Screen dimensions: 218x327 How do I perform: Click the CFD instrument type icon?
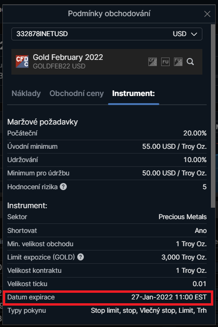tap(153, 62)
